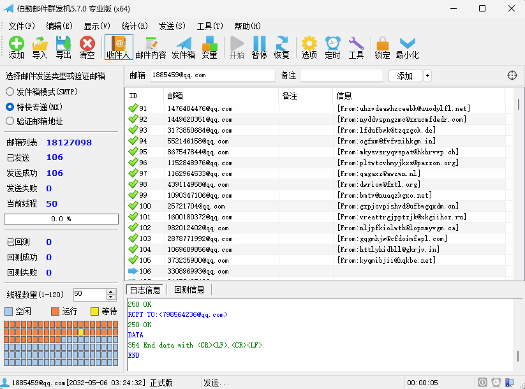Click the 添加 (Add) toolbar icon
Image resolution: width=525 pixels, height=389 pixels.
point(16,47)
